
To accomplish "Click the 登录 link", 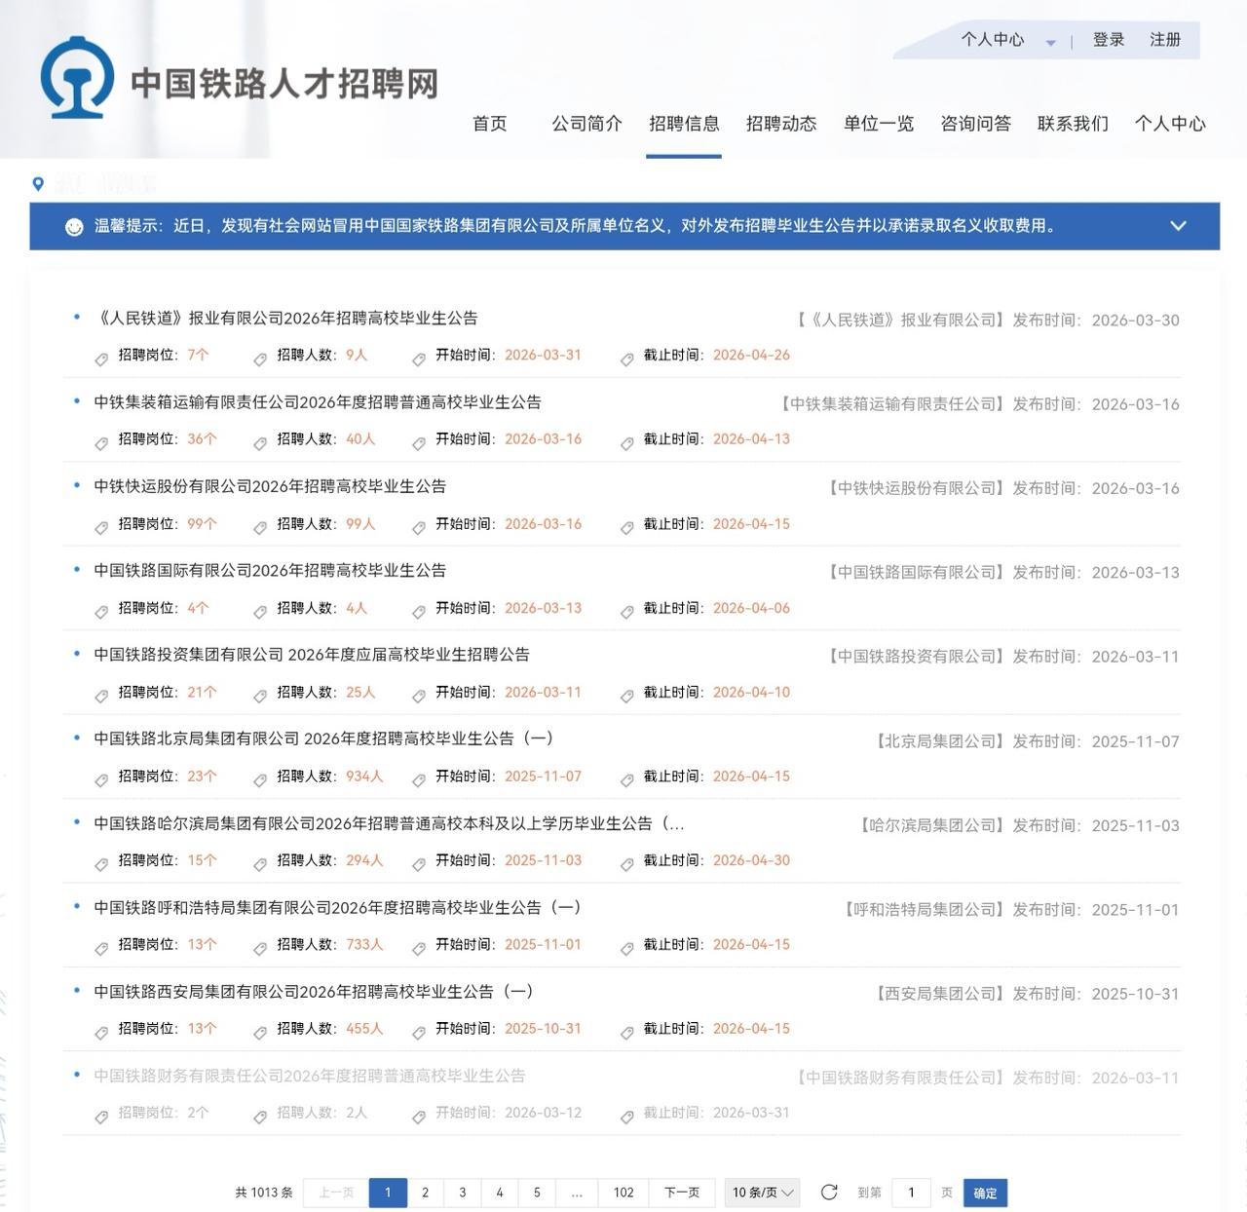I will click(x=1106, y=40).
